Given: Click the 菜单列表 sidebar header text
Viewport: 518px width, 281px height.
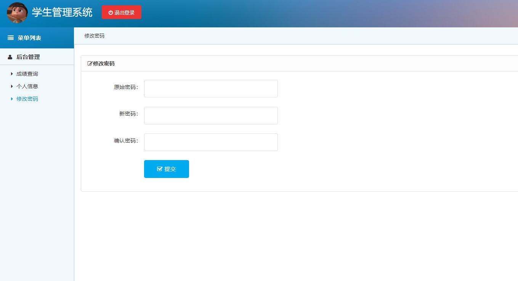Looking at the screenshot, I should tap(29, 38).
